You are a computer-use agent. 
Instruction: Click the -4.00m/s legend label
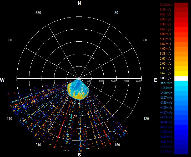pyautogui.click(x=166, y=108)
